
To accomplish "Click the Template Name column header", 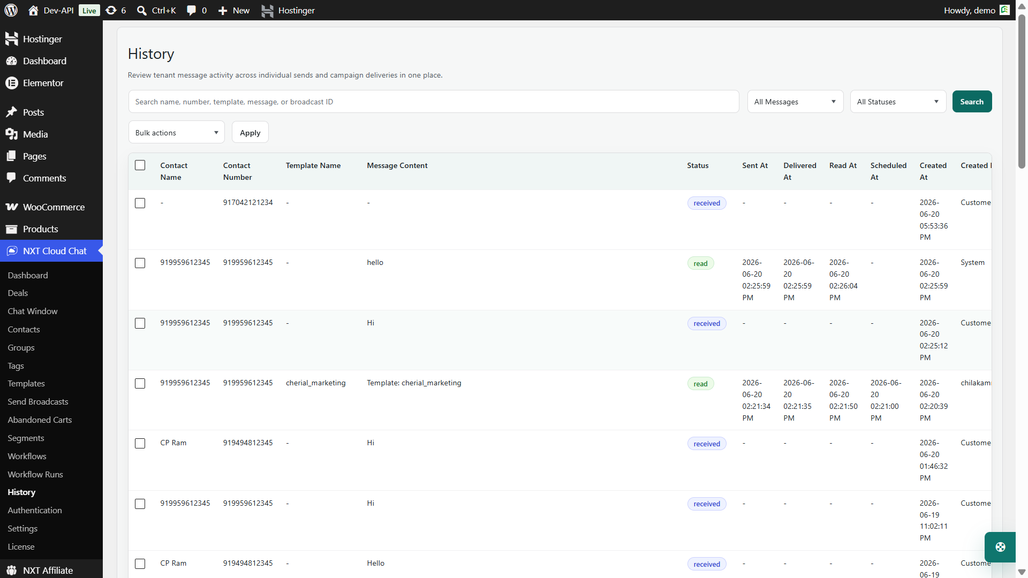I will 313,165.
